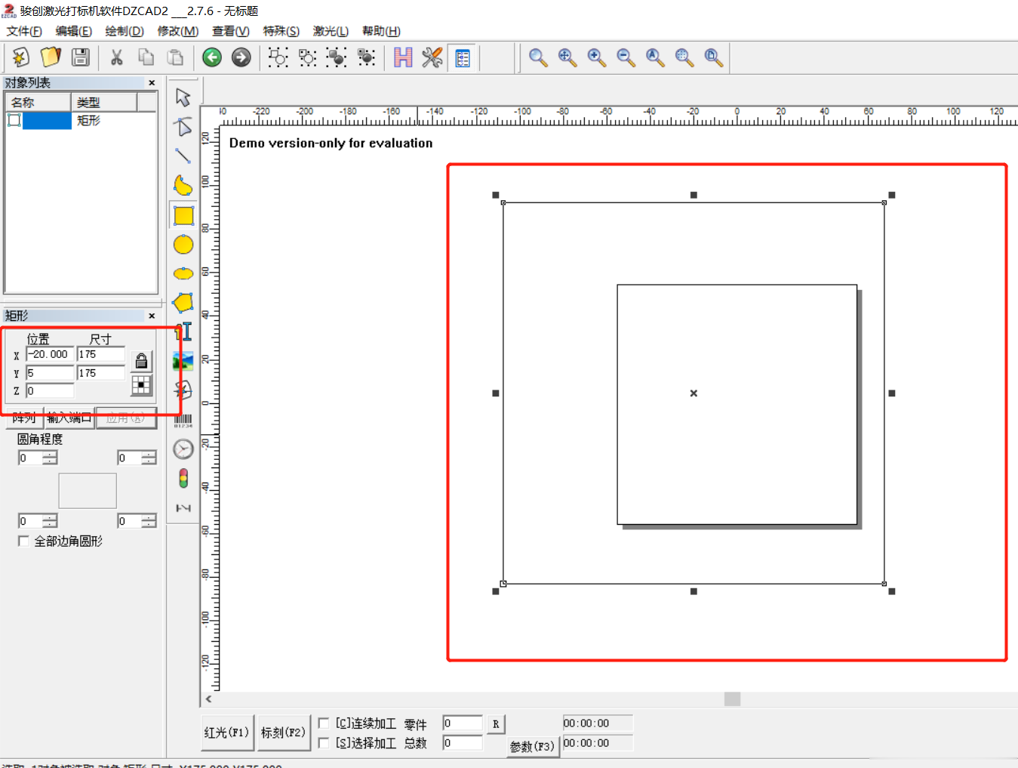Click 红光(F1) button

(x=226, y=733)
